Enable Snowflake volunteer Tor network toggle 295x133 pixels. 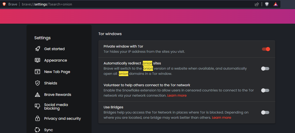(265, 90)
